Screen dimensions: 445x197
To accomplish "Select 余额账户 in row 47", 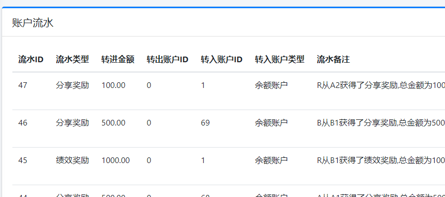I will (271, 85).
